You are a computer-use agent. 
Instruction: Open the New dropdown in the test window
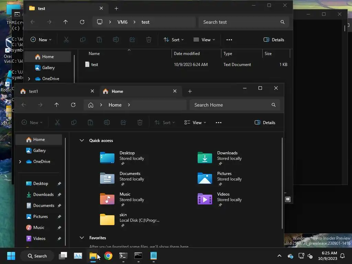tap(41, 40)
